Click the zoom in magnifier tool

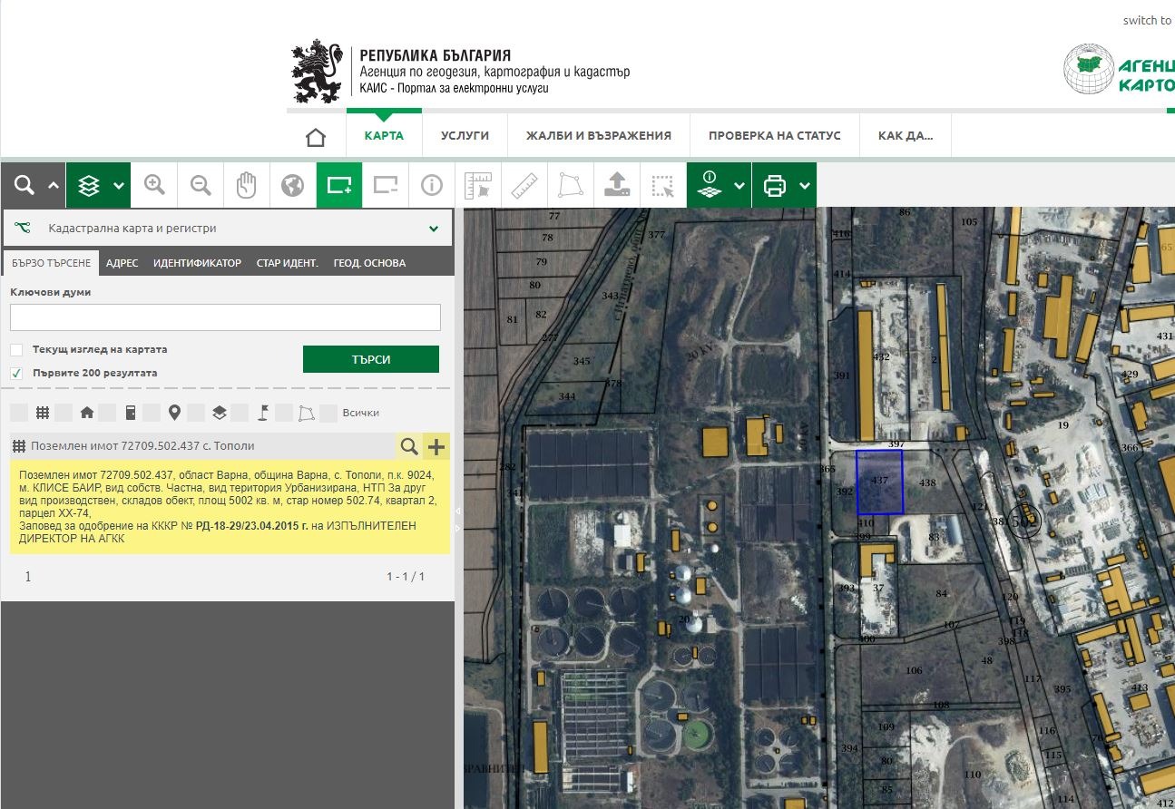(x=155, y=185)
